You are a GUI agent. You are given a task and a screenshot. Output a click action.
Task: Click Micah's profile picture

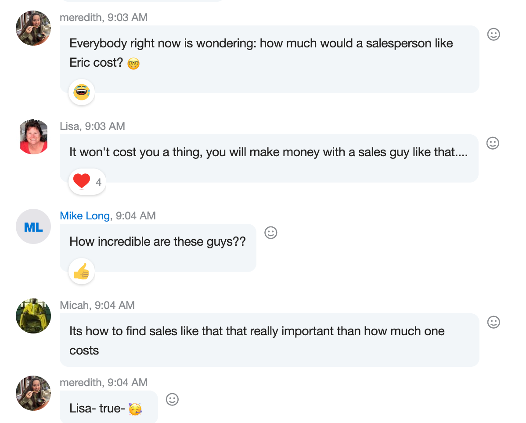click(x=33, y=316)
